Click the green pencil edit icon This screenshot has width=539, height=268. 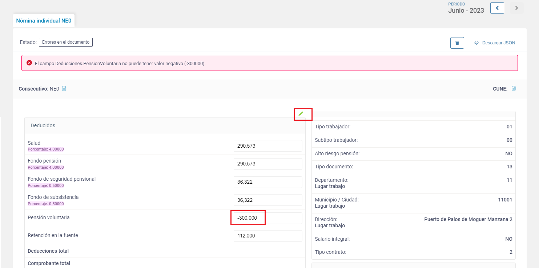click(301, 114)
